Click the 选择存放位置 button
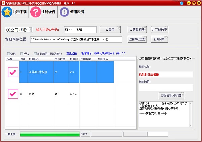Screen dimensions: 202x142 pos(137,39)
